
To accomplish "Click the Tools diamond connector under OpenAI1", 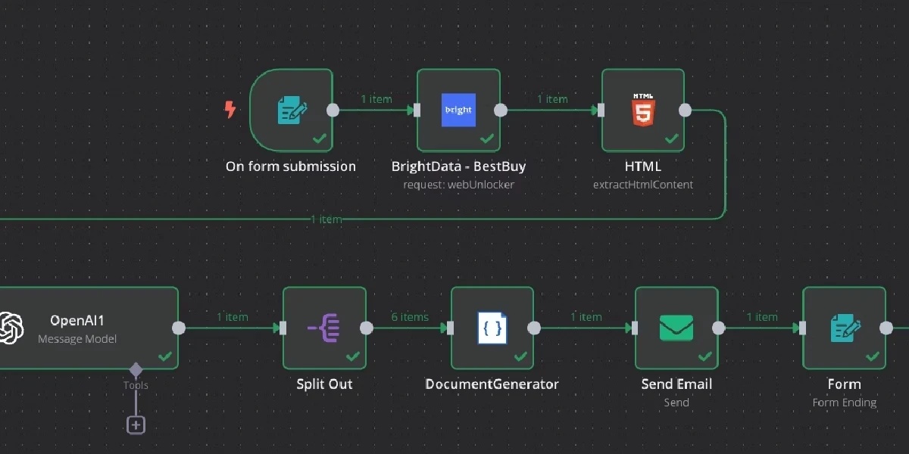I will pos(136,370).
